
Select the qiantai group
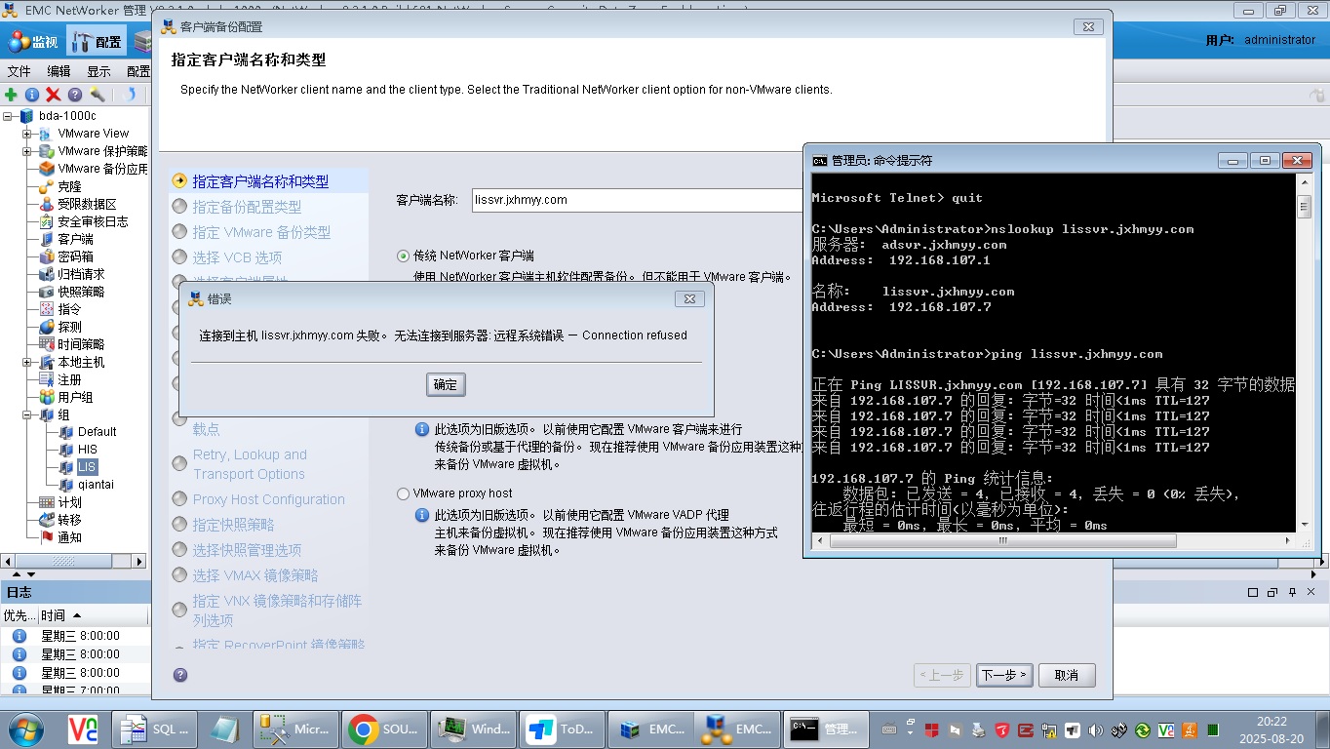pos(97,485)
